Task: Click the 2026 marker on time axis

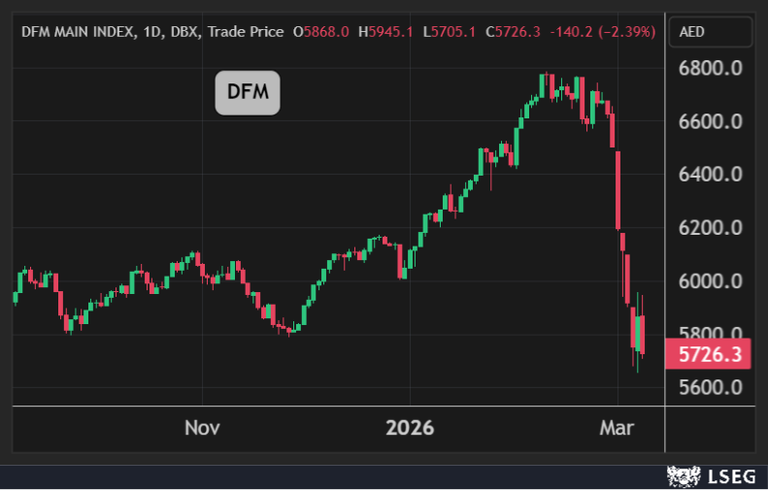Action: click(x=409, y=427)
